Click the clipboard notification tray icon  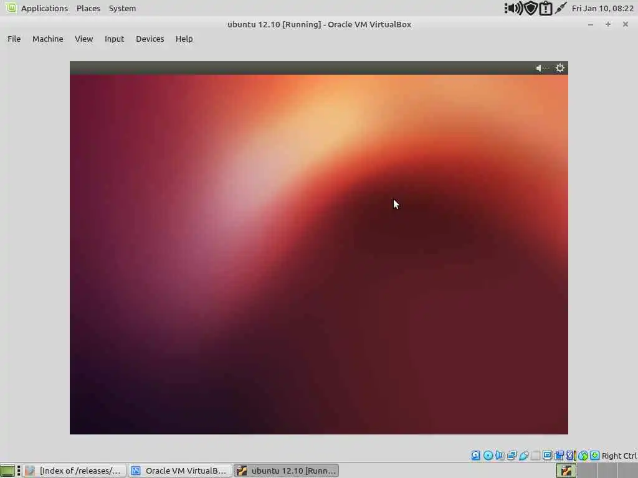click(x=545, y=9)
